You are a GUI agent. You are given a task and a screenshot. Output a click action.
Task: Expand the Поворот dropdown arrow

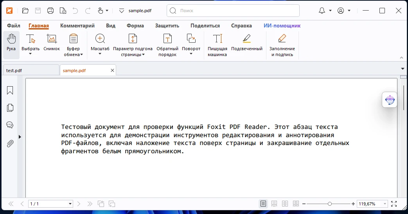point(191,54)
